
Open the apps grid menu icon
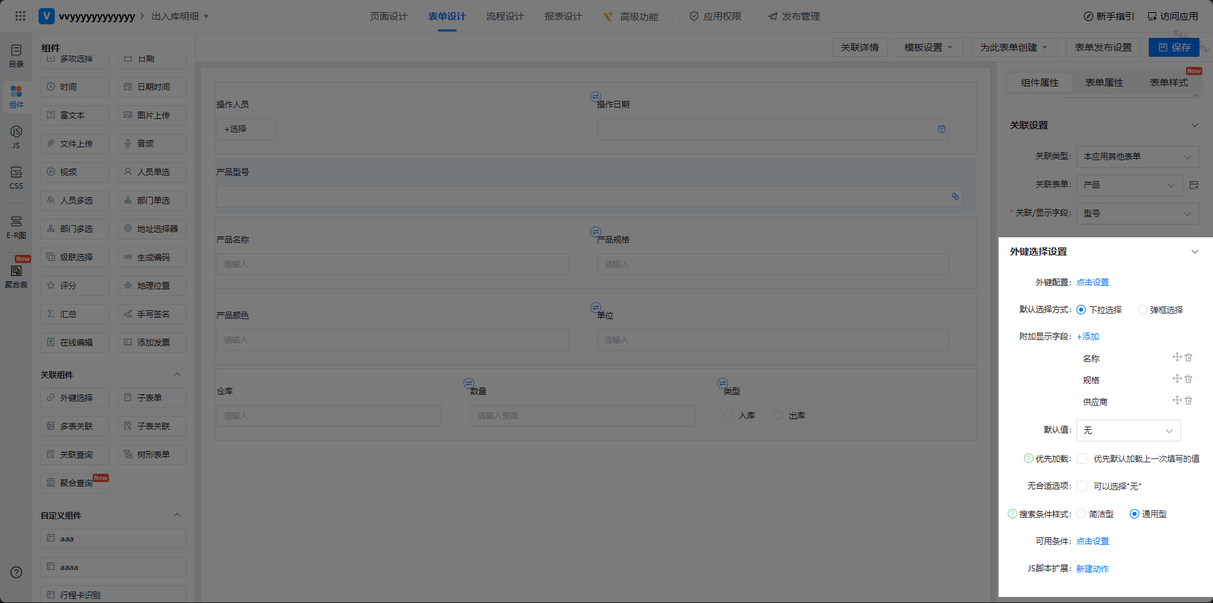20,16
